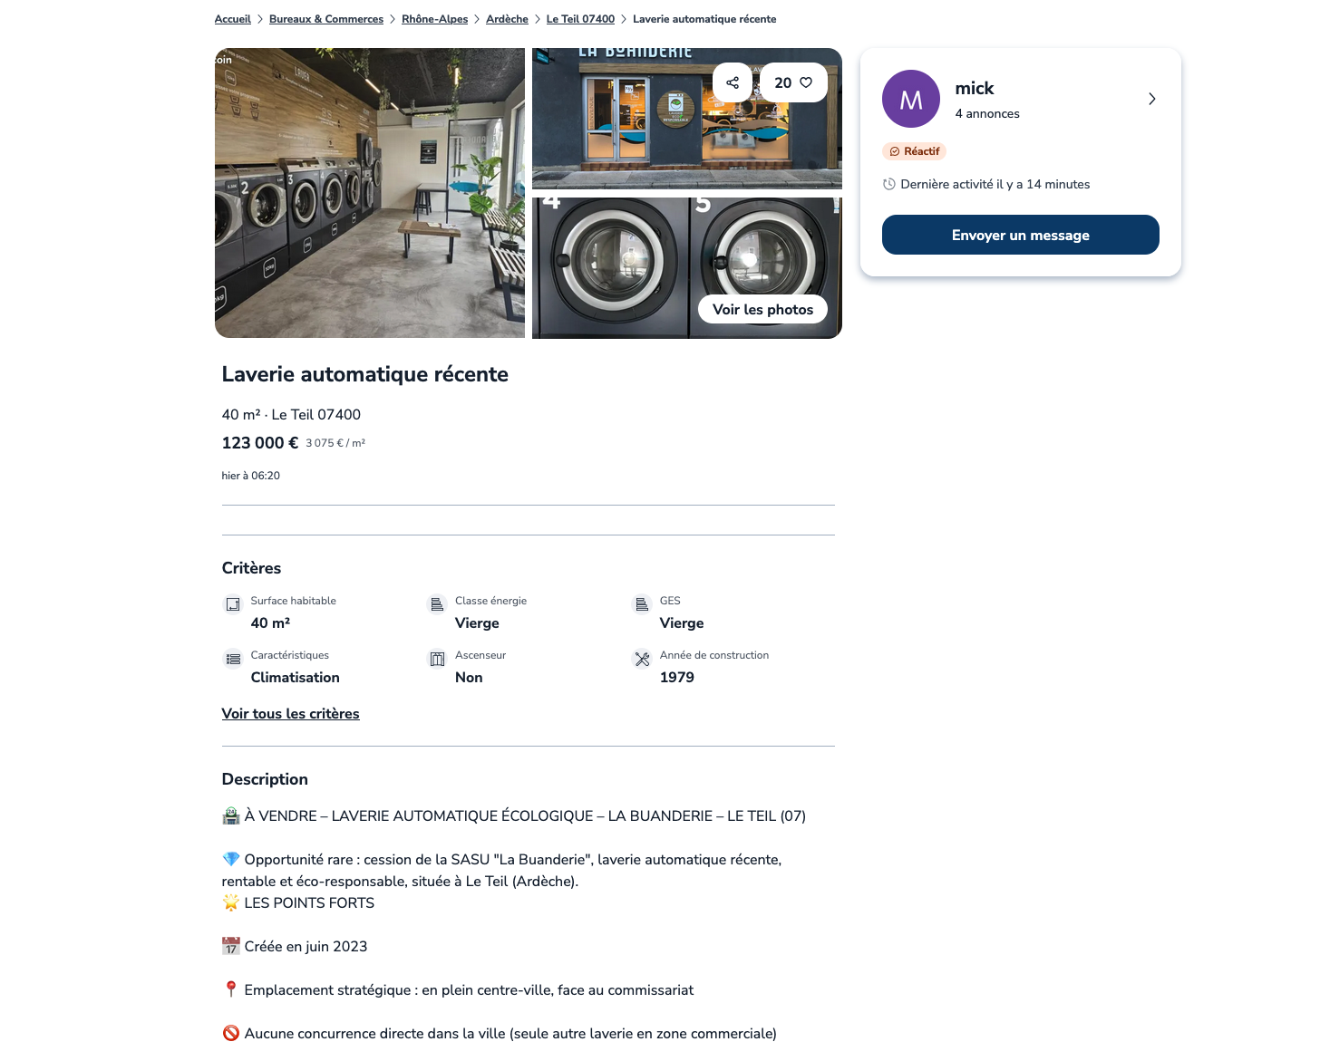Click the share icon on the photos
The image size is (1320, 1061).
pos(733,82)
